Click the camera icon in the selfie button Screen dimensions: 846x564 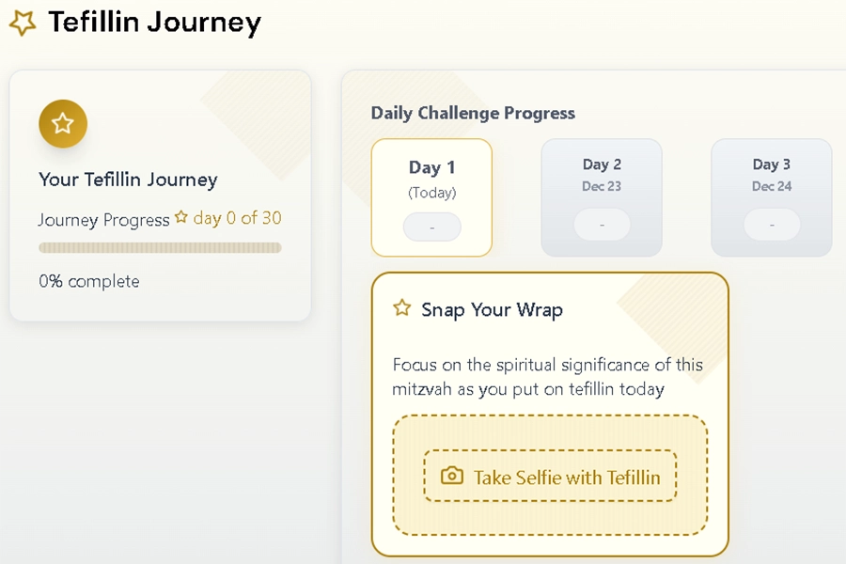[452, 477]
